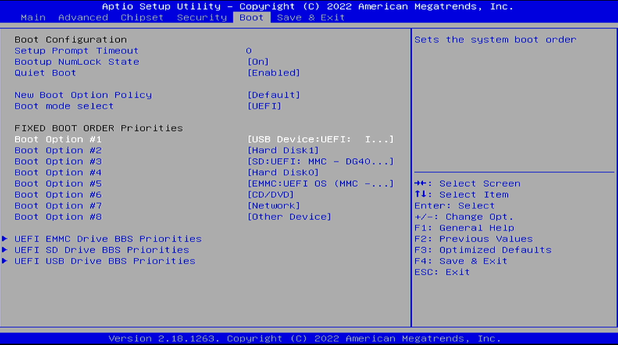This screenshot has width=618, height=345.
Task: Click 'F1: General Help' hint
Action: tap(464, 228)
